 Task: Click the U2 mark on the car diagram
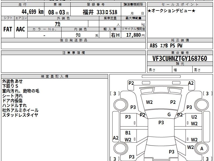[194, 117]
